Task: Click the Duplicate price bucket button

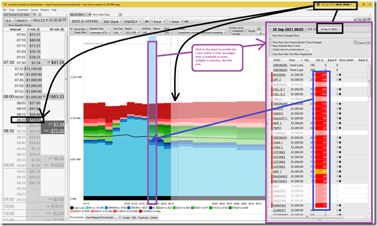Action: (x=144, y=217)
